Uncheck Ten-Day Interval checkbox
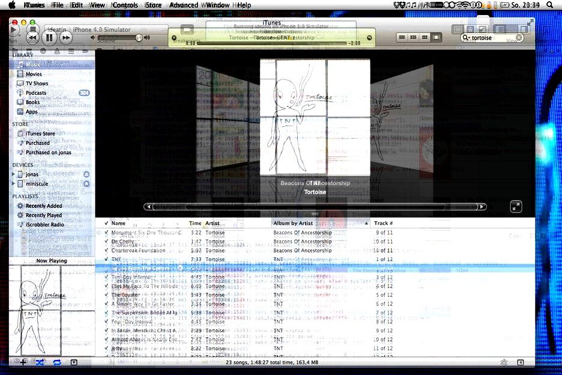This screenshot has height=375, width=562. (106, 277)
